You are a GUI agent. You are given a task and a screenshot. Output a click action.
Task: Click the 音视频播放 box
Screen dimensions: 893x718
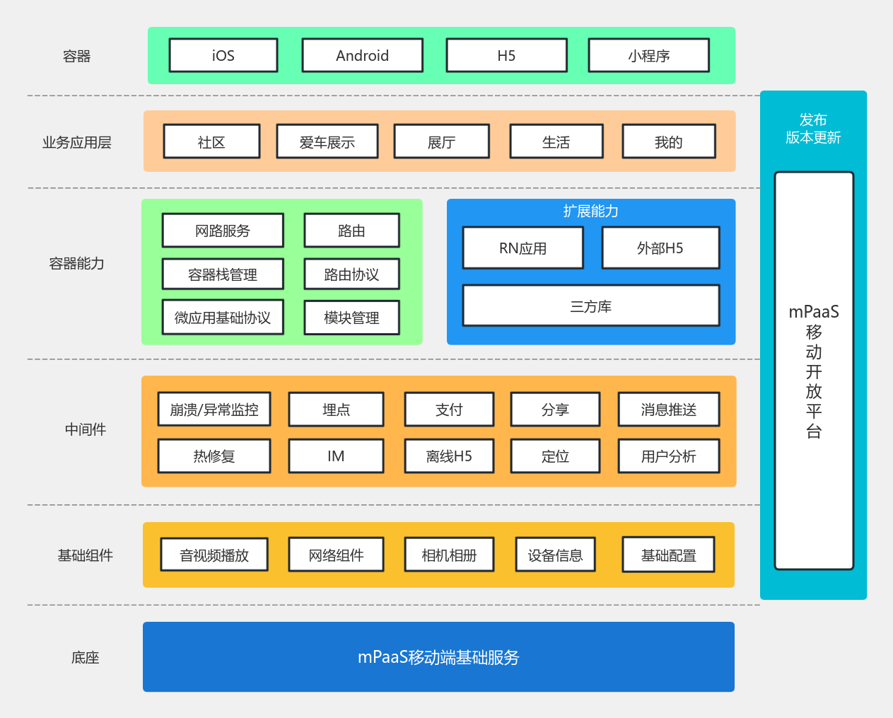click(214, 555)
